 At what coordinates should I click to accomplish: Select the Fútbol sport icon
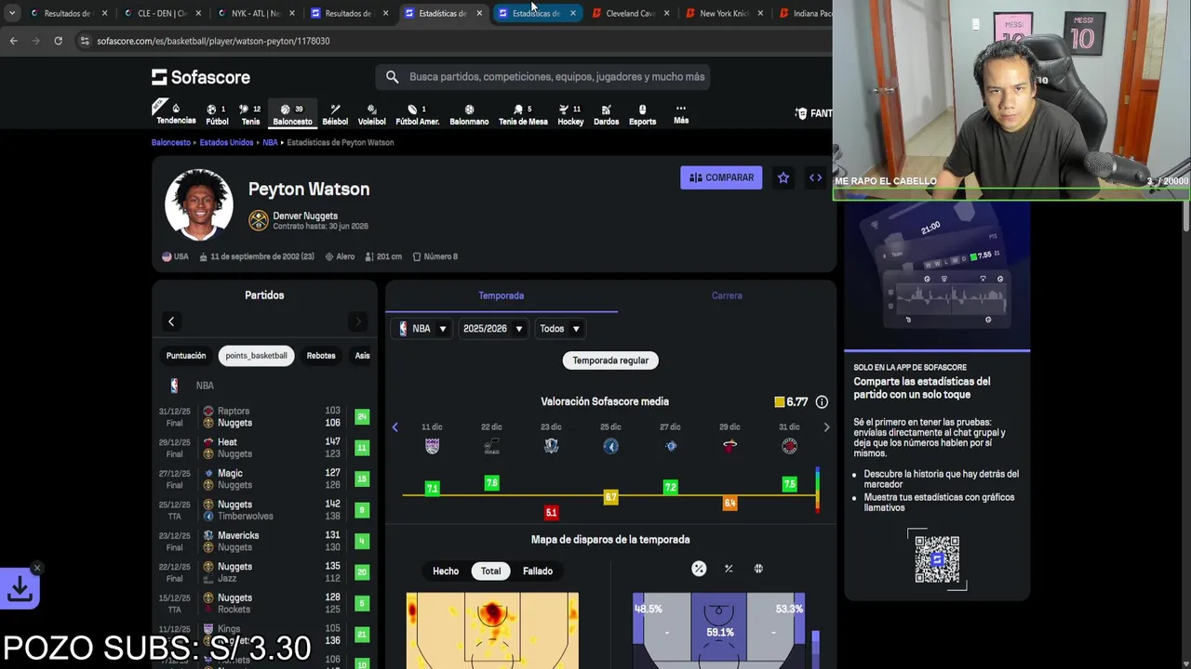217,114
